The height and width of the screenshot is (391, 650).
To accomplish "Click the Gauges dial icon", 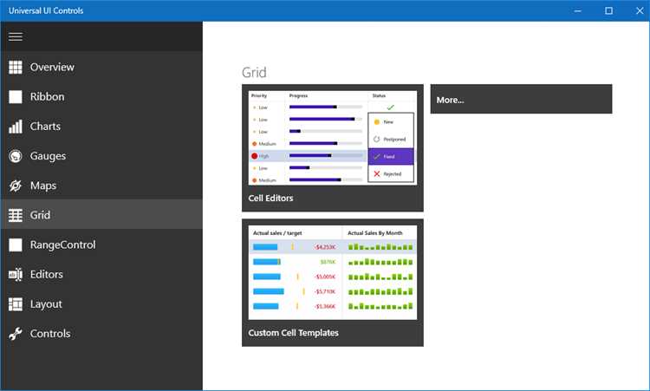I will click(x=16, y=156).
